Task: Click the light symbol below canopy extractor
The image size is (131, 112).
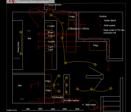Action: 51,15
